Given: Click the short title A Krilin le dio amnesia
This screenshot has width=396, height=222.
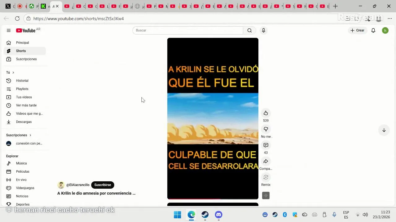Looking at the screenshot, I should 96,193.
